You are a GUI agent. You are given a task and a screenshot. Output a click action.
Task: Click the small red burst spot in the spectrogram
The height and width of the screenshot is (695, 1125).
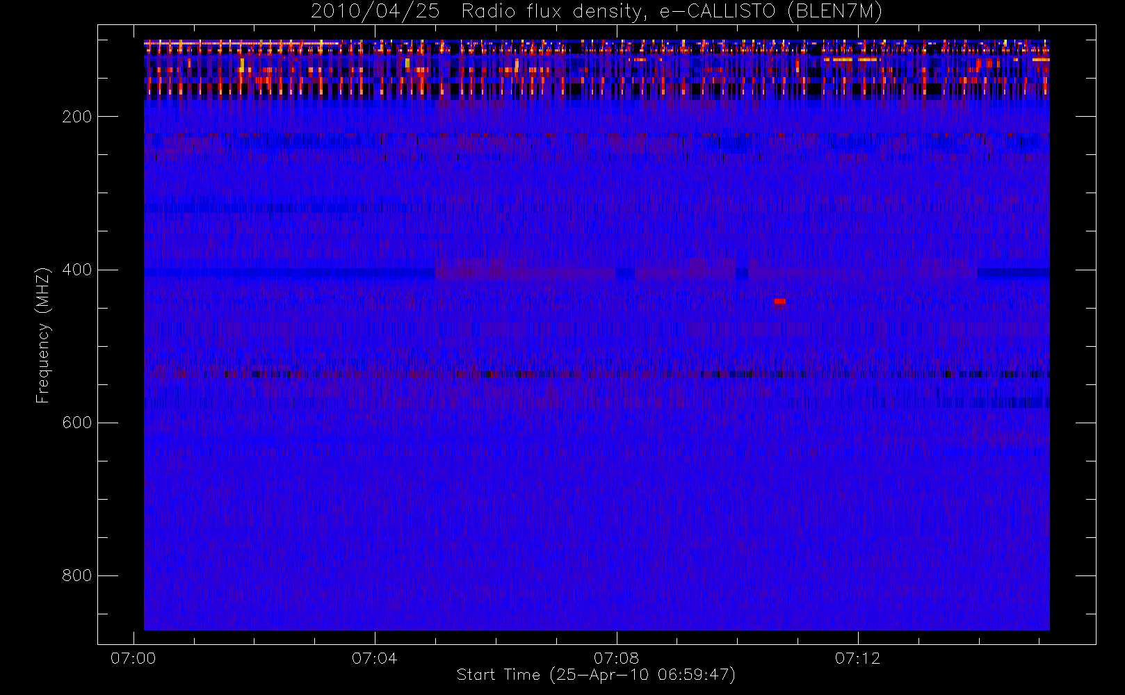(x=779, y=302)
